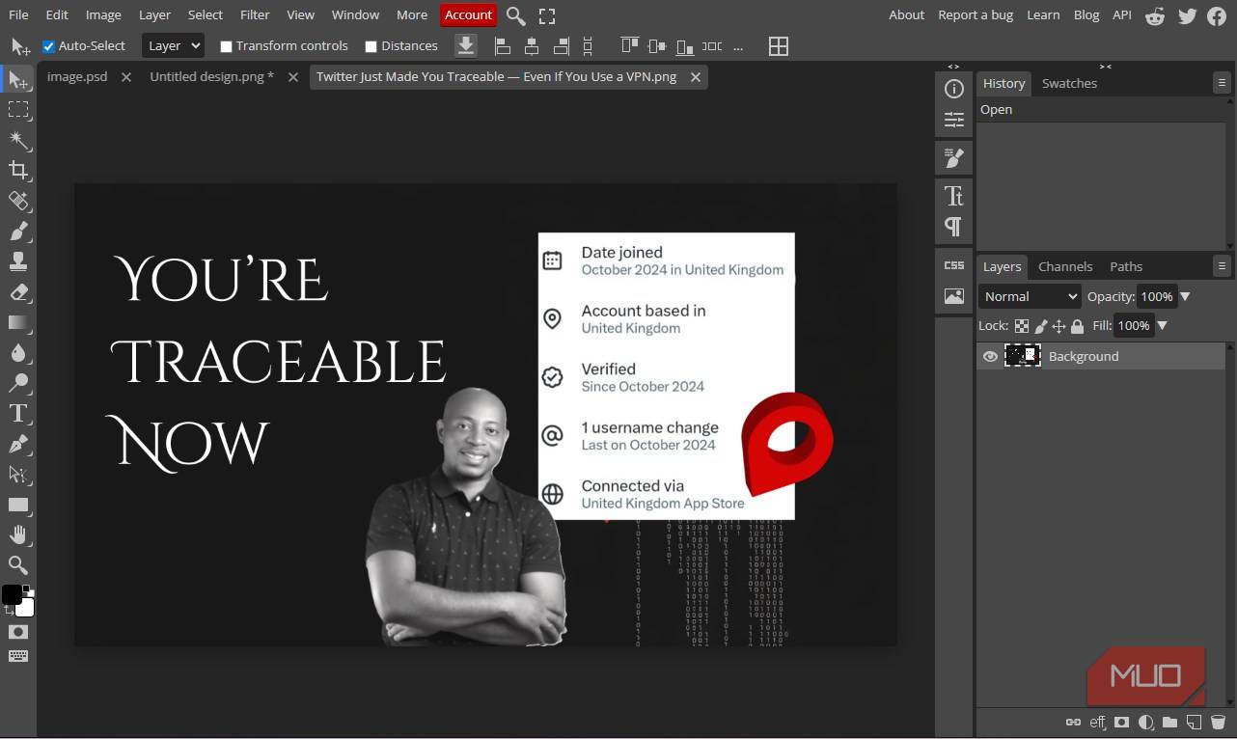This screenshot has width=1237, height=739.
Task: Click the red Account button
Action: (x=468, y=14)
